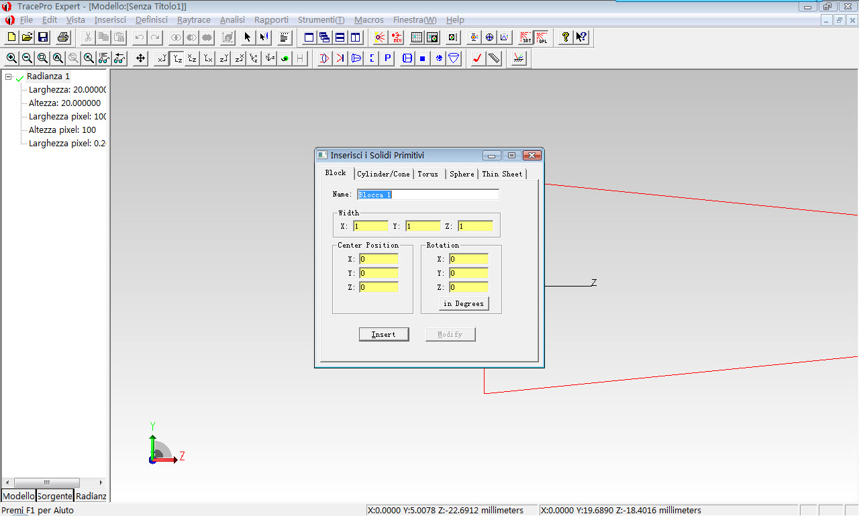Click the cascade windows icon
Image resolution: width=859 pixels, height=516 pixels.
coord(325,37)
